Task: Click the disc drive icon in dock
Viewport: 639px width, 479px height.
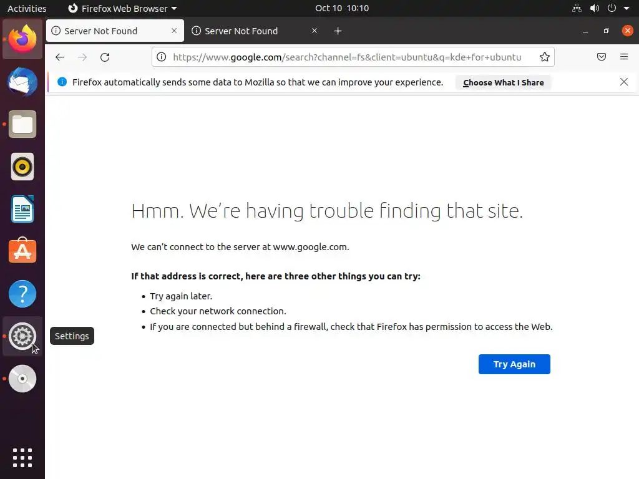Action: [22, 379]
